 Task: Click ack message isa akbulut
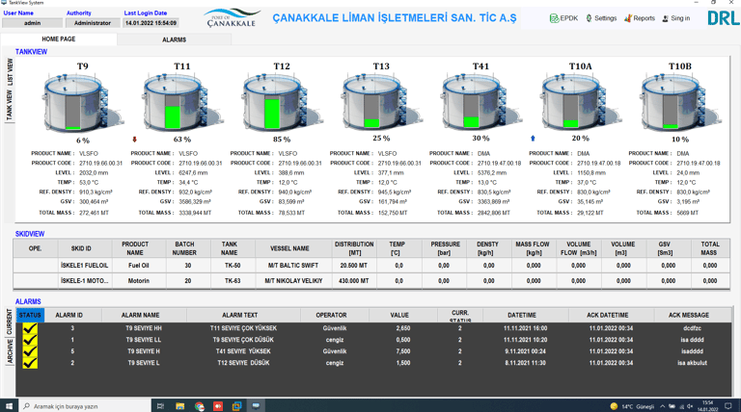(x=693, y=363)
